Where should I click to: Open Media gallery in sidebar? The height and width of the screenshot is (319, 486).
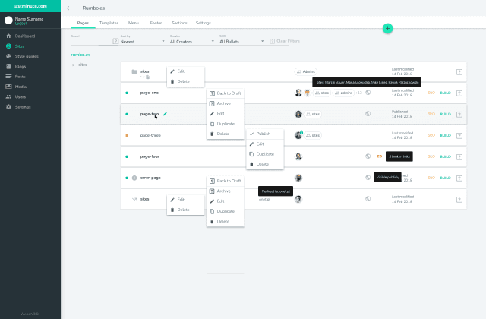point(21,87)
